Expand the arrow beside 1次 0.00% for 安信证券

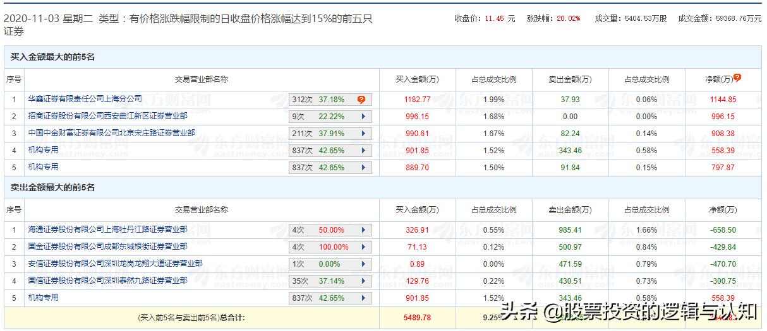coord(363,264)
